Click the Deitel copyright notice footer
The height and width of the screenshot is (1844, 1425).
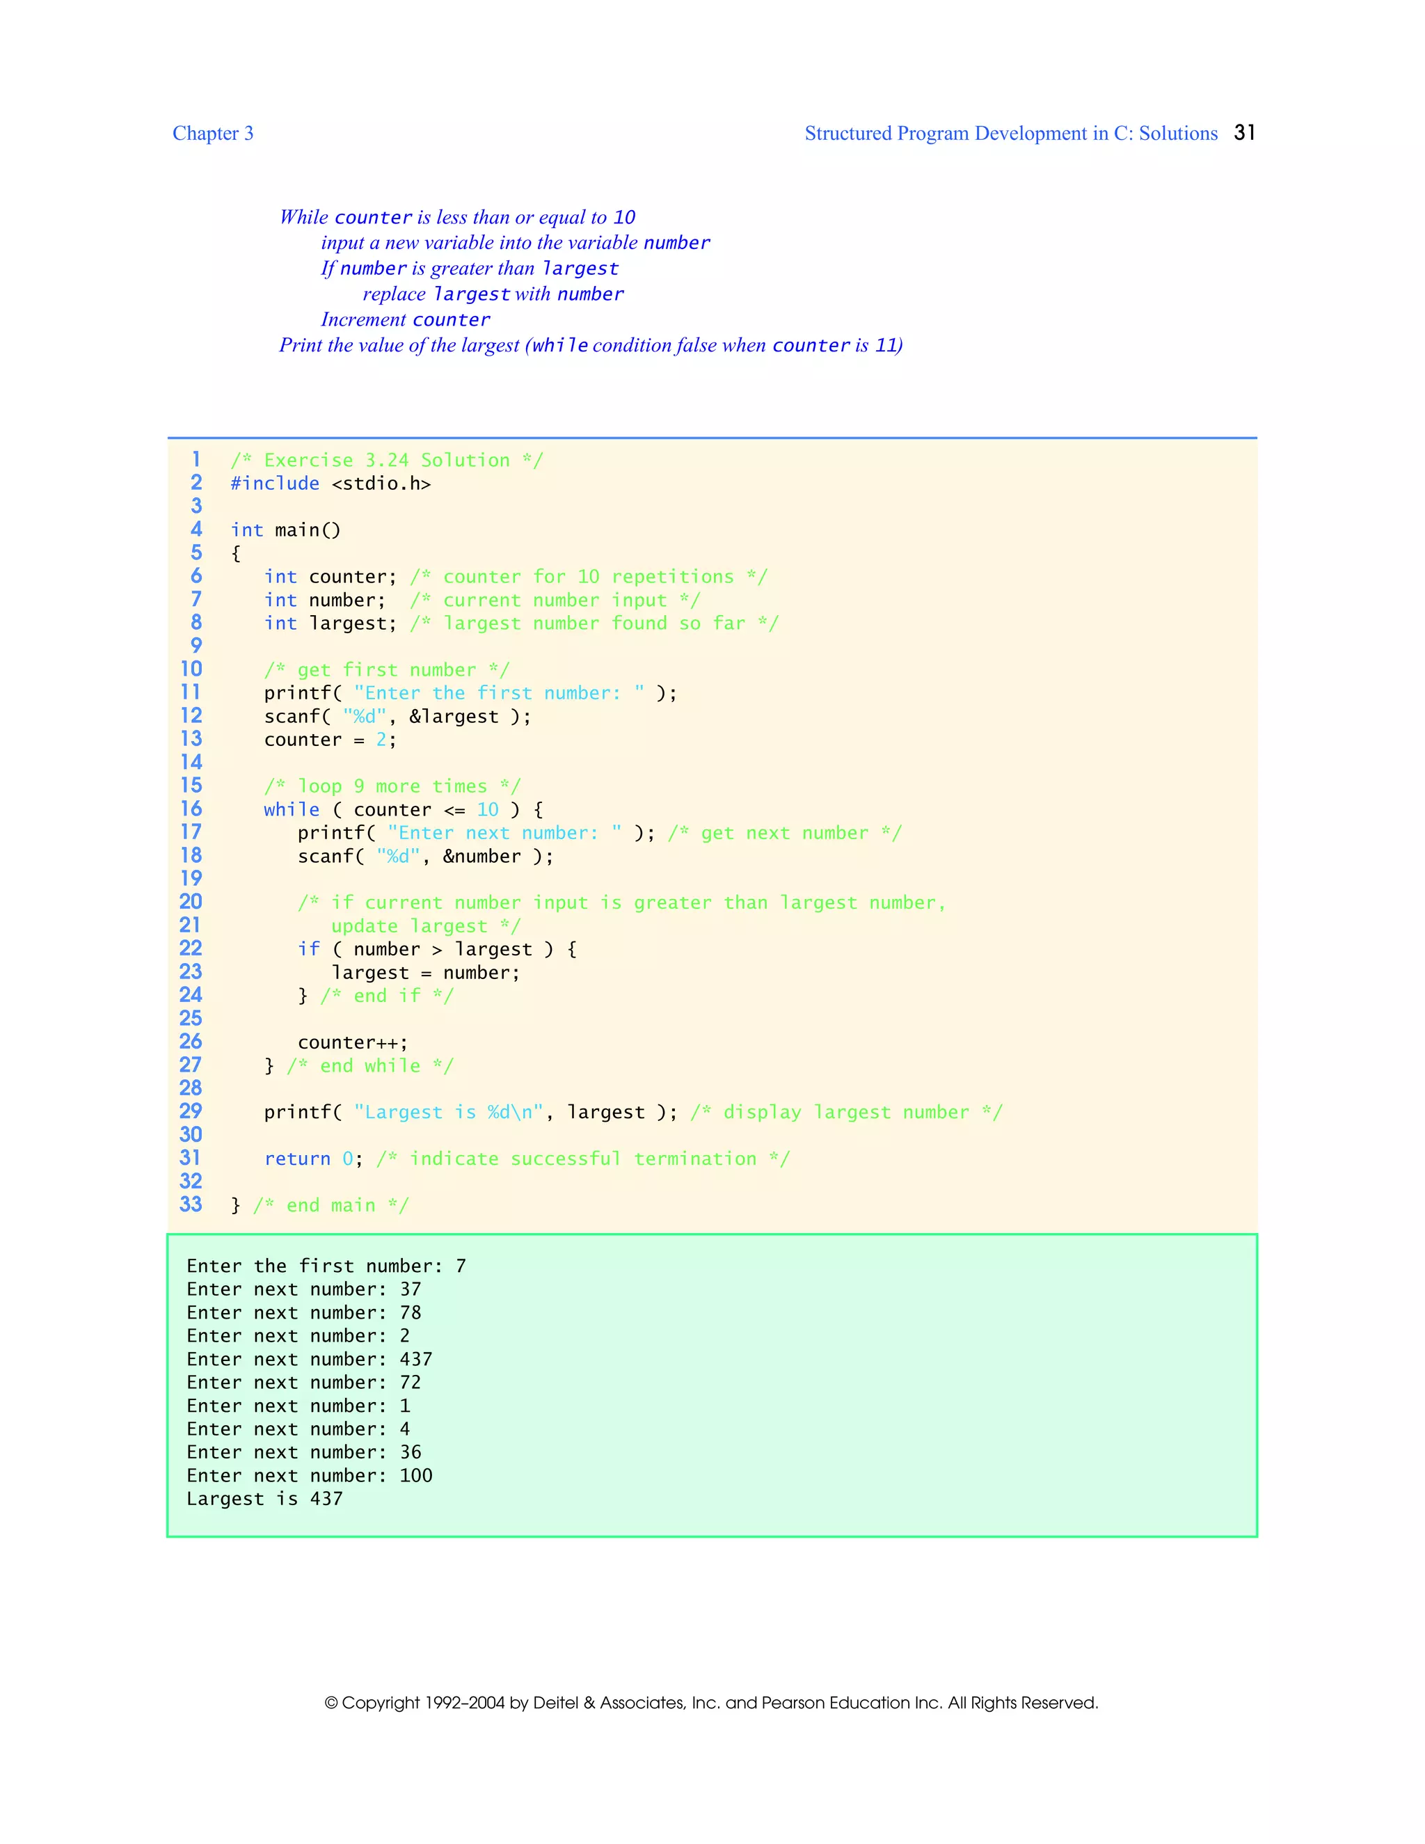[712, 1702]
